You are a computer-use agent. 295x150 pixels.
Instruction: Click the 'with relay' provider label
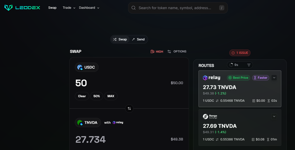(114, 122)
